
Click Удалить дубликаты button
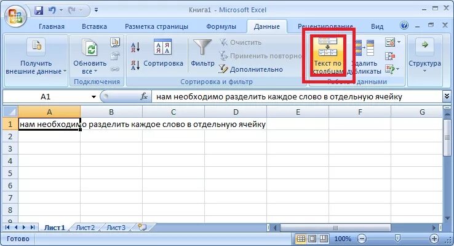tap(364, 56)
